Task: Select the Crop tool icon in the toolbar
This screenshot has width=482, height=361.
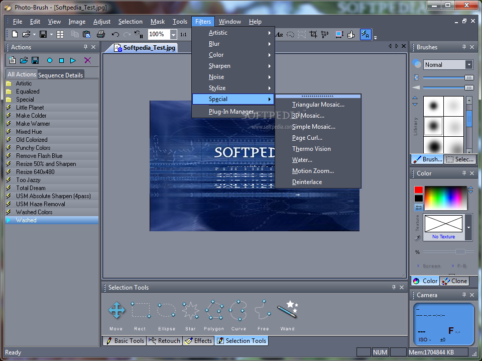Action: point(313,34)
